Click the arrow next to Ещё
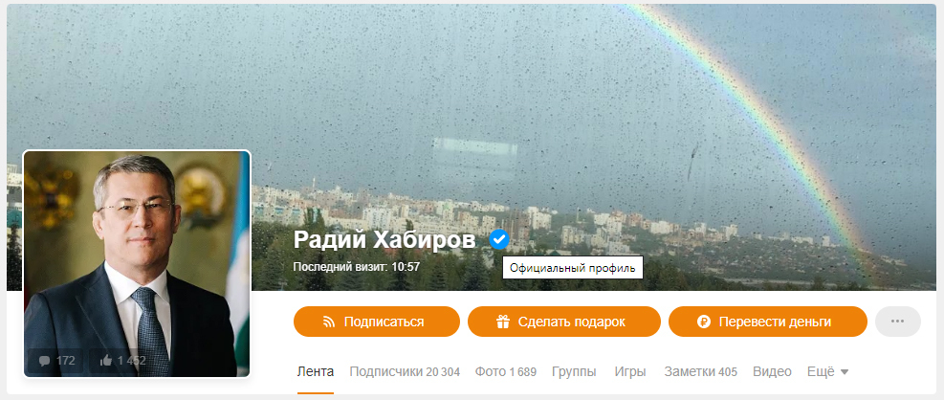Viewport: 944px width, 400px height. [845, 373]
